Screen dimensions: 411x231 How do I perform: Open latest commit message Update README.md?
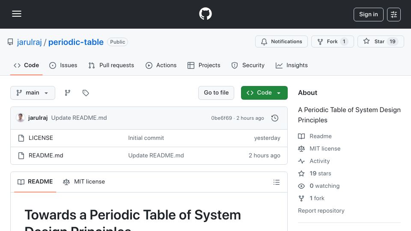79,118
